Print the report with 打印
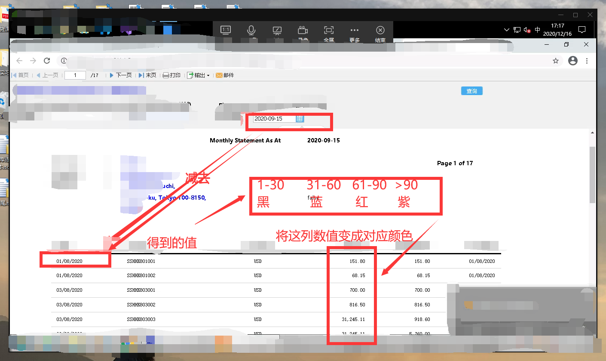Viewport: 606px width, 361px height. click(x=172, y=75)
